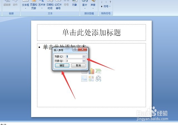Click into the 行数 rows input field

click(x=74, y=61)
